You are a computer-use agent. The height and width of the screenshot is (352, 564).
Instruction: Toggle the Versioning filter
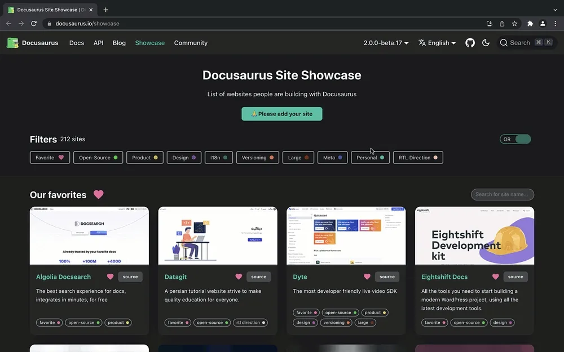tap(258, 157)
